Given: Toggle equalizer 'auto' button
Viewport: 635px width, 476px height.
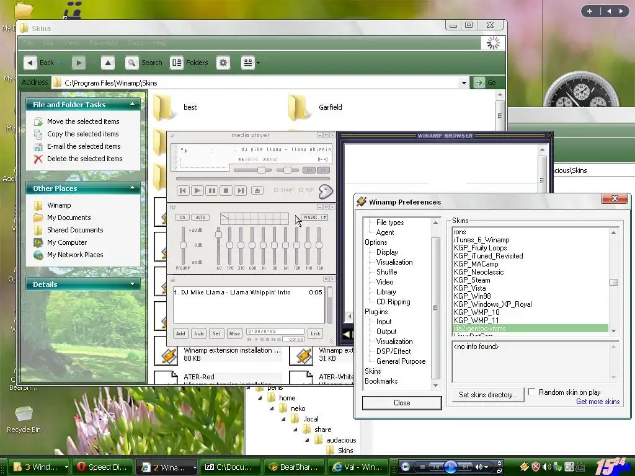Looking at the screenshot, I should [200, 218].
